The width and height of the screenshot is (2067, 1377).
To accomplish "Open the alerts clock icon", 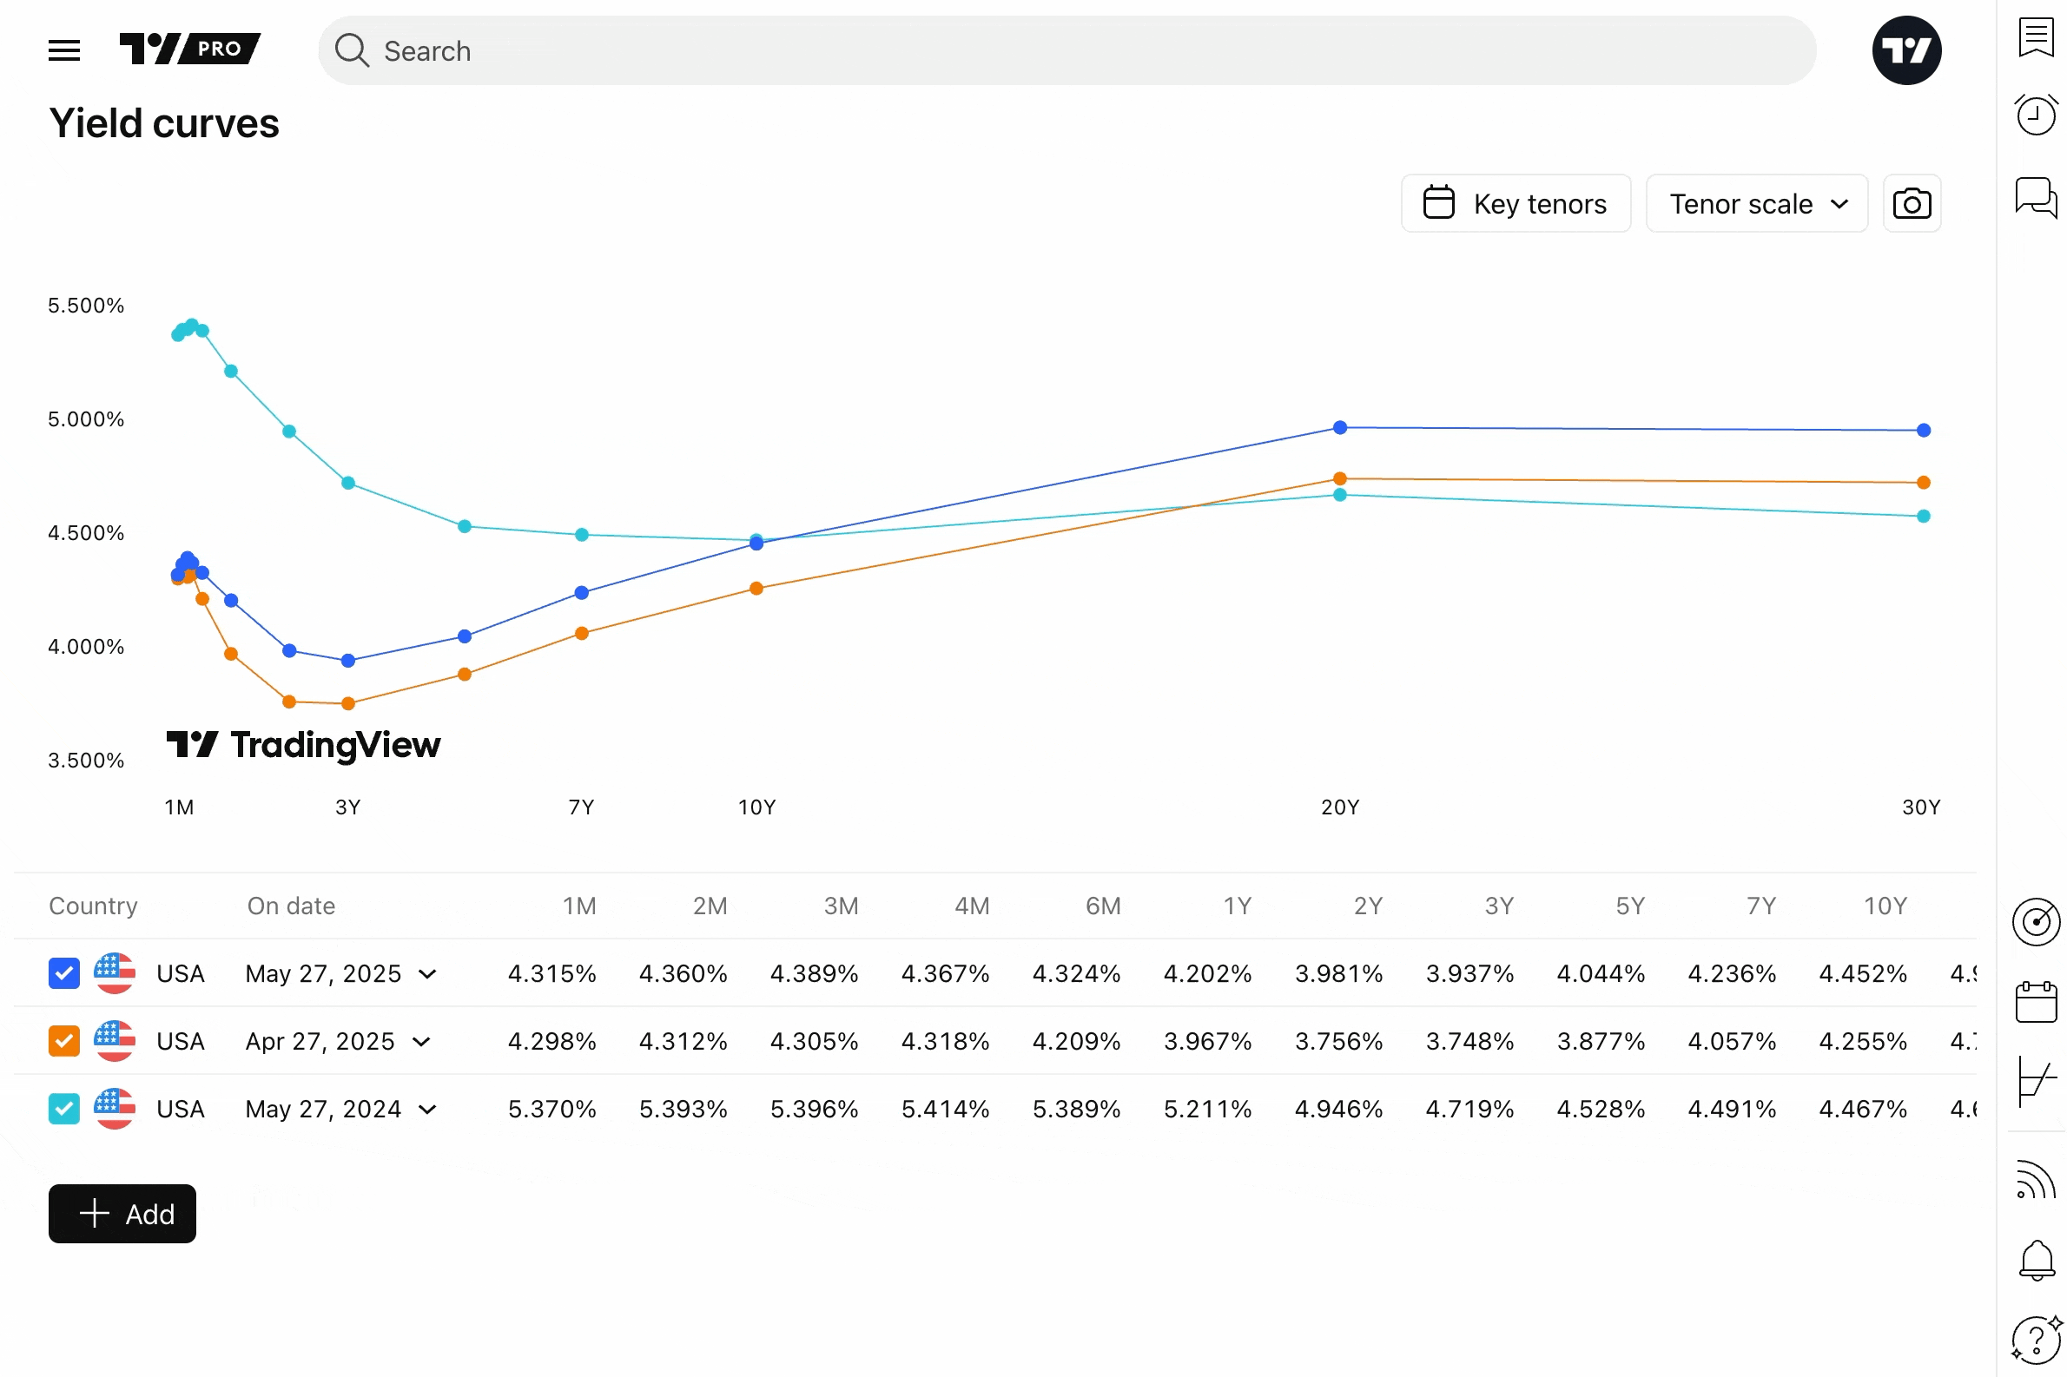I will [2035, 115].
